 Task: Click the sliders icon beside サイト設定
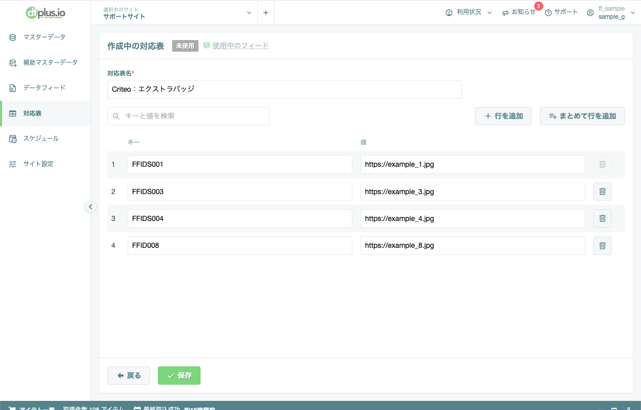(x=13, y=164)
